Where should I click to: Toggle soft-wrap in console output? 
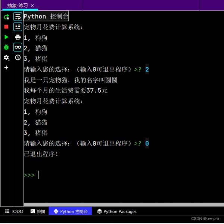pyautogui.click(x=18, y=17)
